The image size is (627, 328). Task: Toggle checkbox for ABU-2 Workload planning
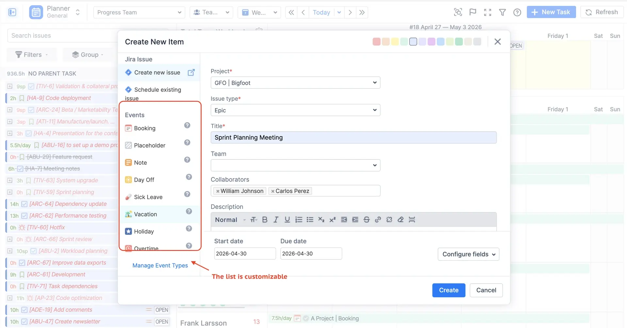pyautogui.click(x=34, y=251)
